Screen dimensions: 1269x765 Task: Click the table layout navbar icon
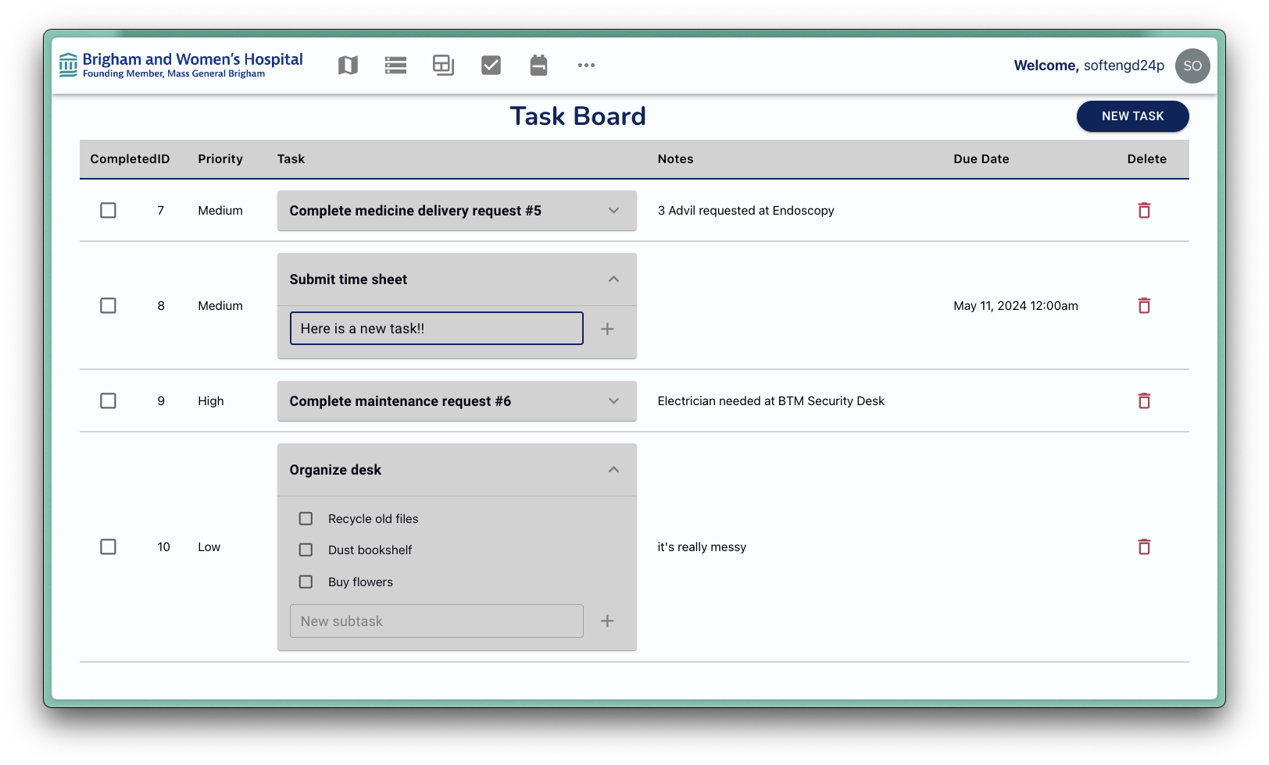point(443,66)
